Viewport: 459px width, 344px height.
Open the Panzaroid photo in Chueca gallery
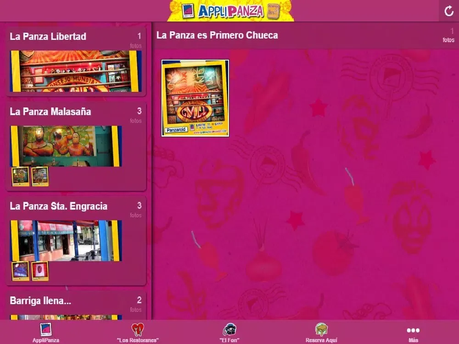[x=195, y=98]
